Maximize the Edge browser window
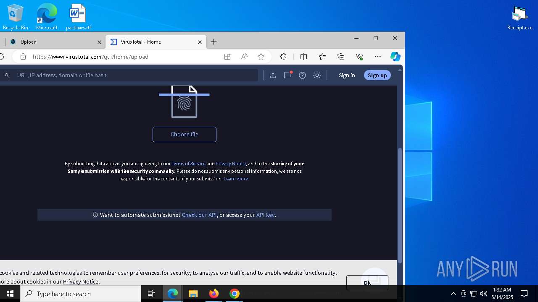 point(376,38)
